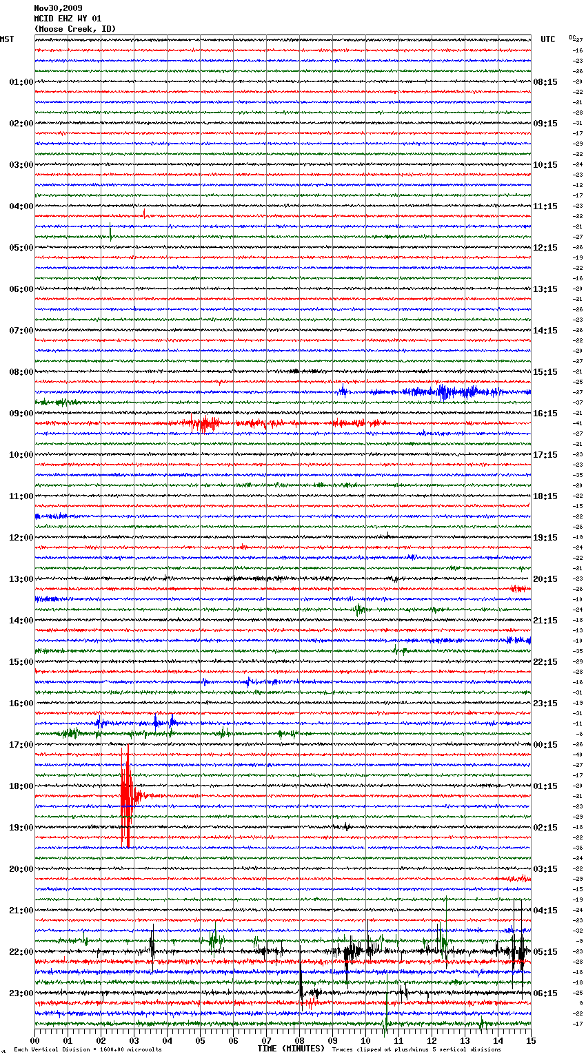This screenshot has width=586, height=1059.
Task: Select the 04:00 MST row label
Action: [x=21, y=206]
